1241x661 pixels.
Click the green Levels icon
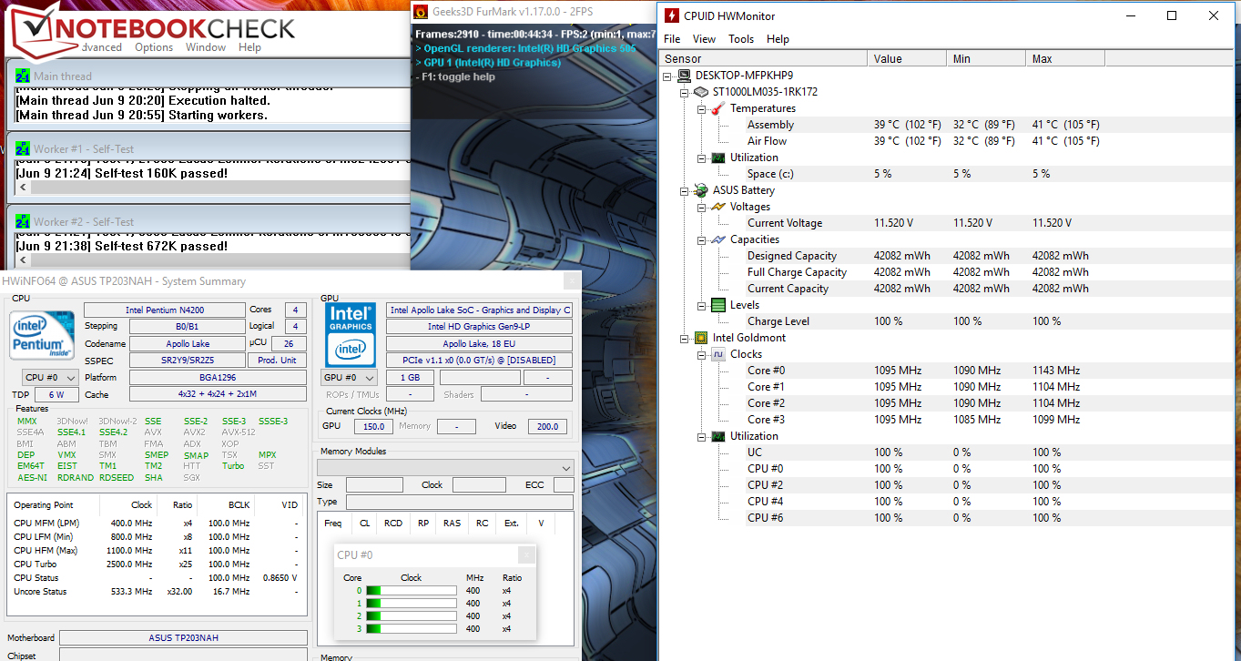[x=718, y=305]
